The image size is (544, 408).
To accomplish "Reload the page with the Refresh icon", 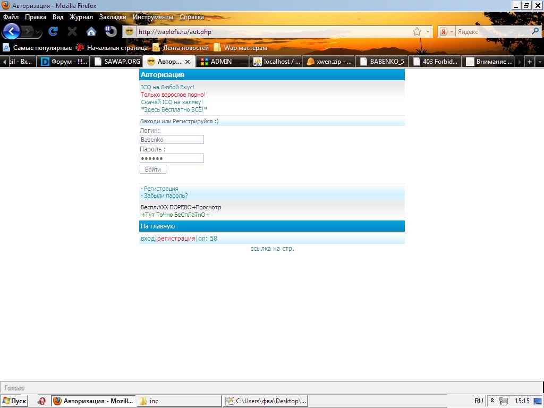I will click(x=53, y=31).
